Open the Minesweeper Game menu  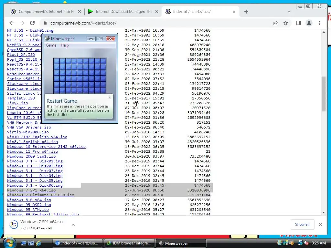click(x=51, y=45)
